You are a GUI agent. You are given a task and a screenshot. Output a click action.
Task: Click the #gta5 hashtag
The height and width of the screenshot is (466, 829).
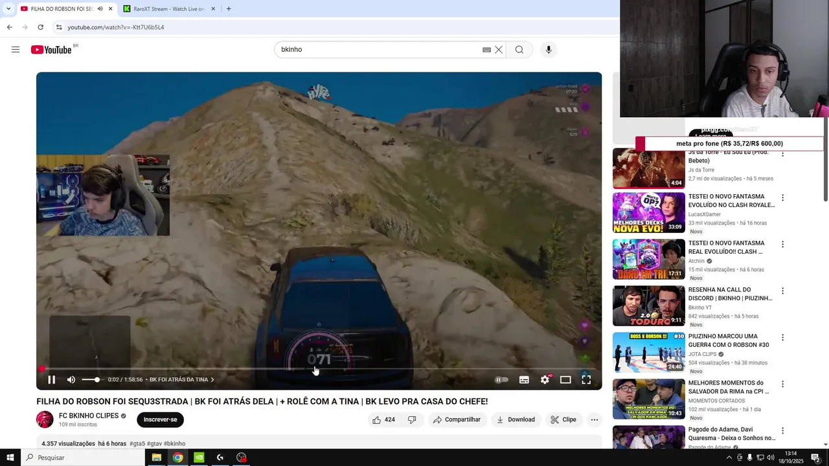pos(137,444)
